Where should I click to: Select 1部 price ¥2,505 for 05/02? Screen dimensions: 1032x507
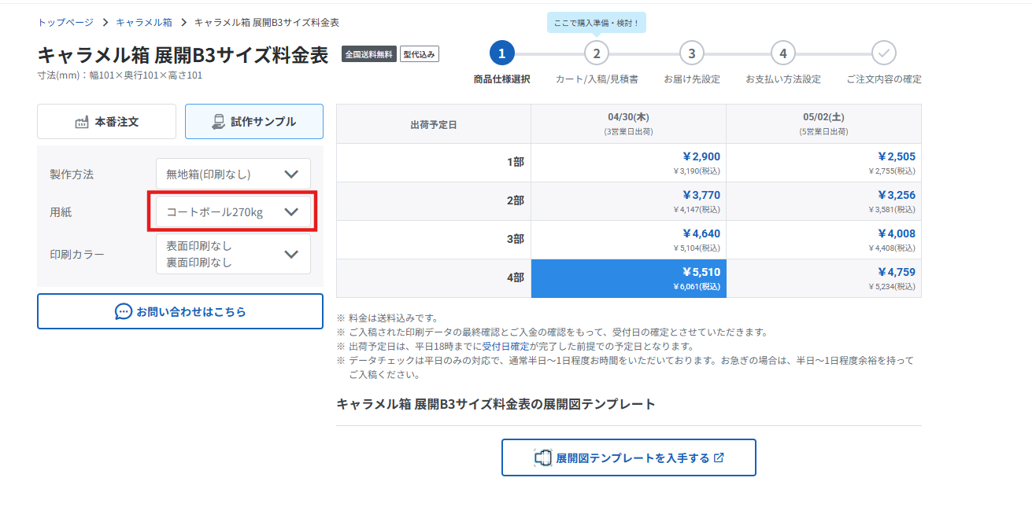(823, 163)
